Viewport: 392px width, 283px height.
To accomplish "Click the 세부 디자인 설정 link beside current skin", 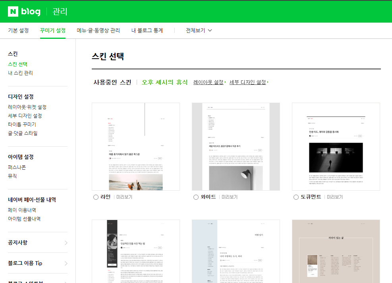I will click(248, 82).
